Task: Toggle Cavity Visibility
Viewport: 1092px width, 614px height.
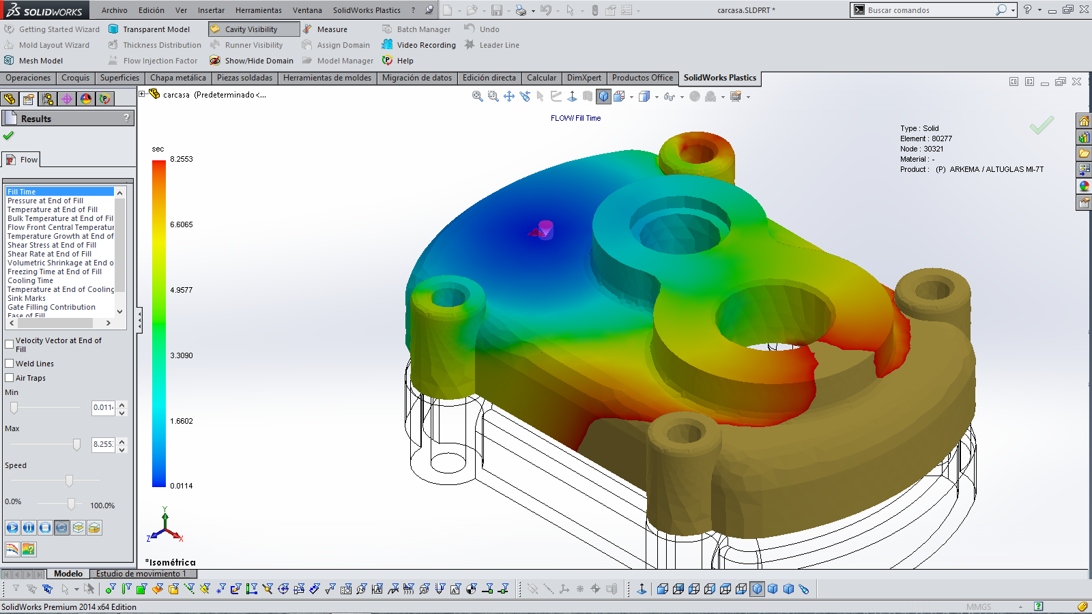Action: 254,29
